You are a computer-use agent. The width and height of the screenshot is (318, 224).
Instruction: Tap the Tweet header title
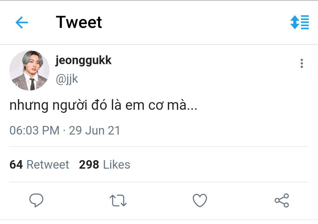pyautogui.click(x=79, y=22)
